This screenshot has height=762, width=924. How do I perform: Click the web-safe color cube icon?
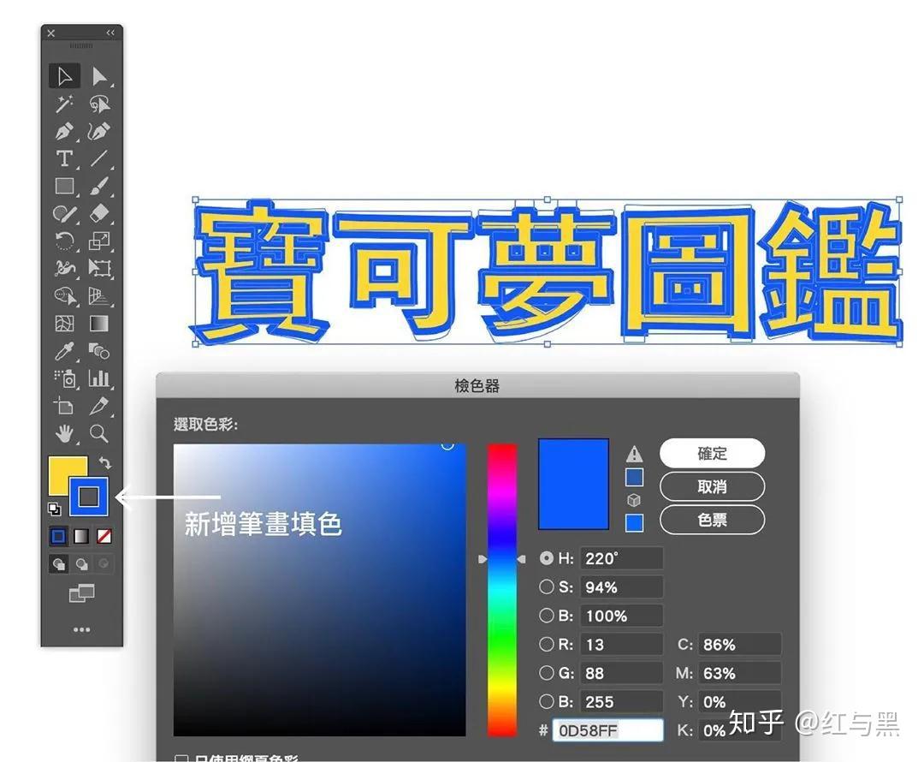(634, 500)
